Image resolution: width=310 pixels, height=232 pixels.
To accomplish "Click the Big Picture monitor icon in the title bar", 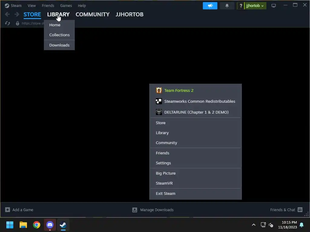I will pyautogui.click(x=274, y=6).
